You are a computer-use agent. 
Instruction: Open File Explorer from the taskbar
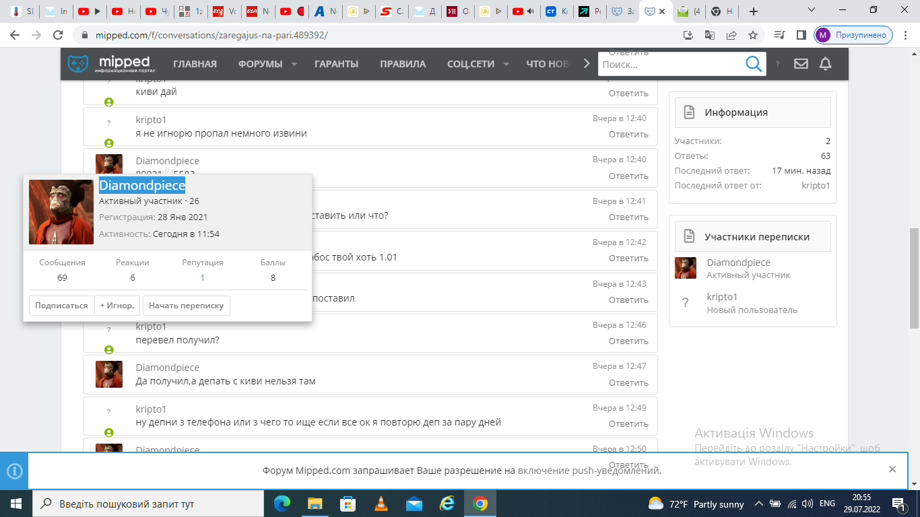coord(315,504)
